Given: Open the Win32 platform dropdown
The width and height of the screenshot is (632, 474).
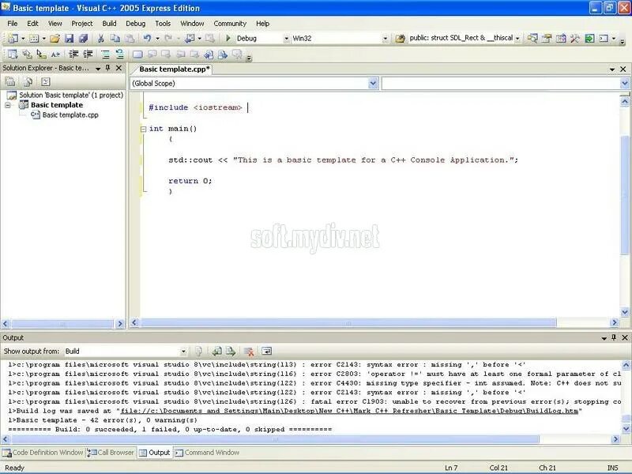Looking at the screenshot, I should pyautogui.click(x=385, y=39).
